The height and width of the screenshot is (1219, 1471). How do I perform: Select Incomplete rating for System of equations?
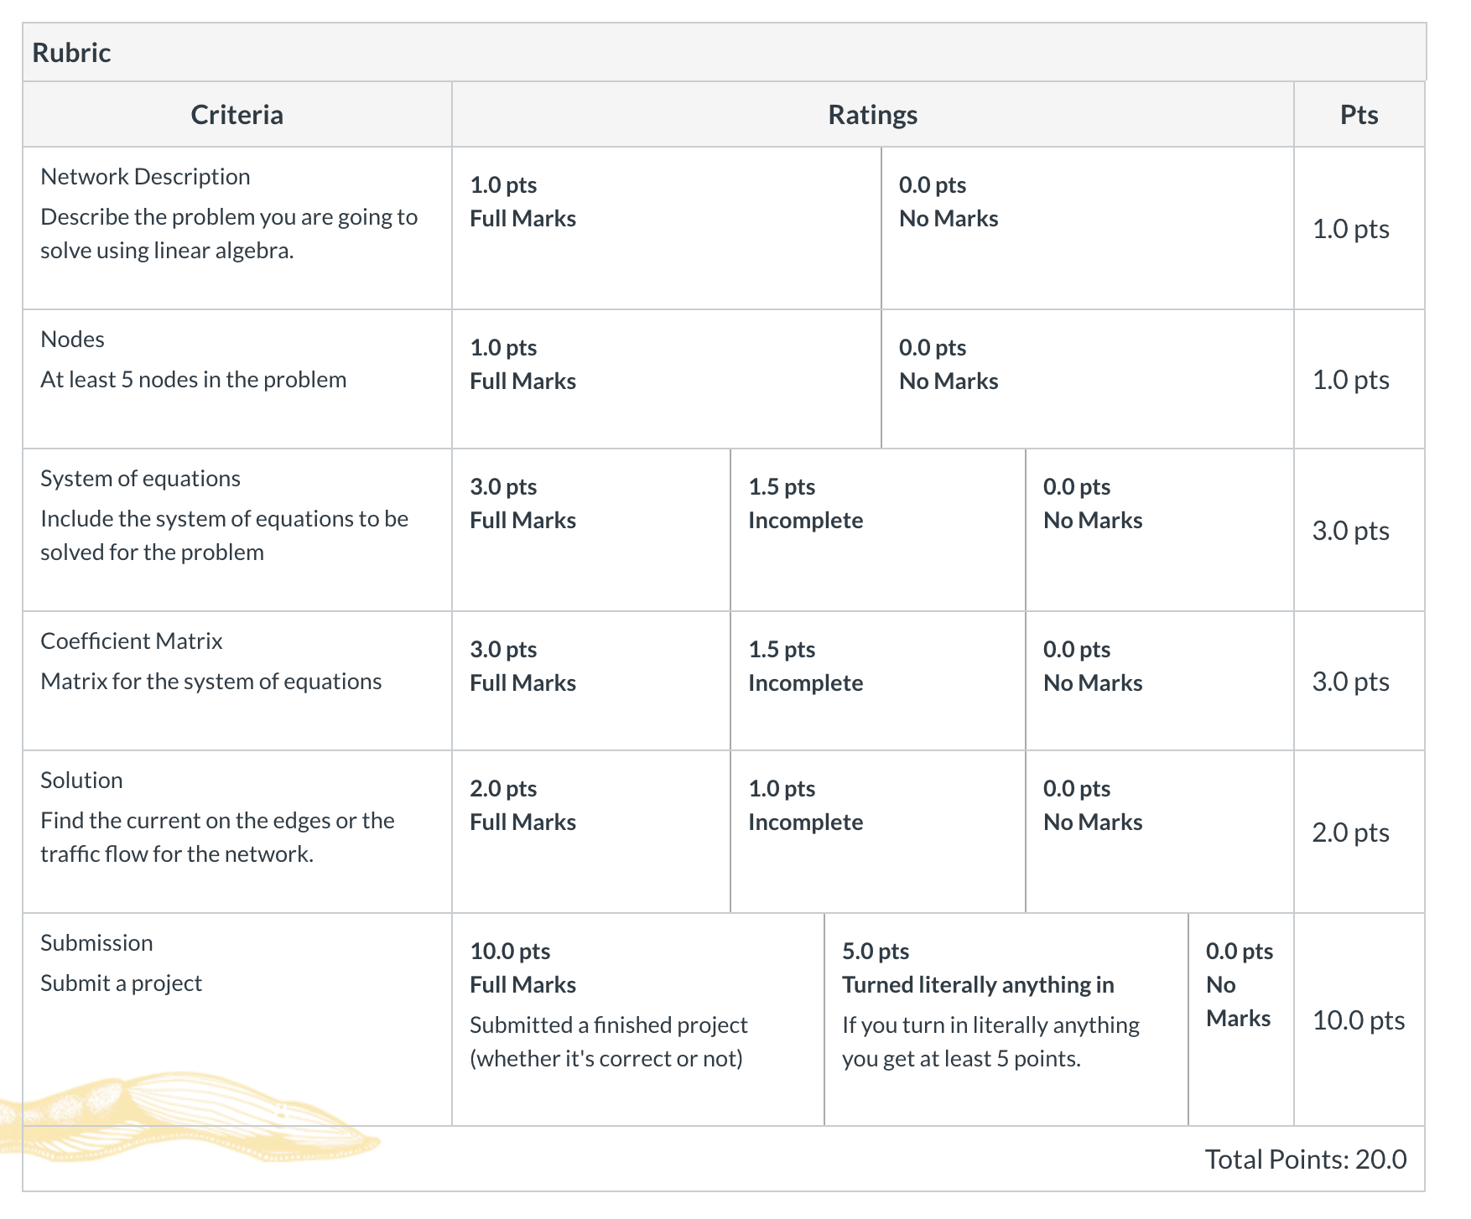click(878, 530)
